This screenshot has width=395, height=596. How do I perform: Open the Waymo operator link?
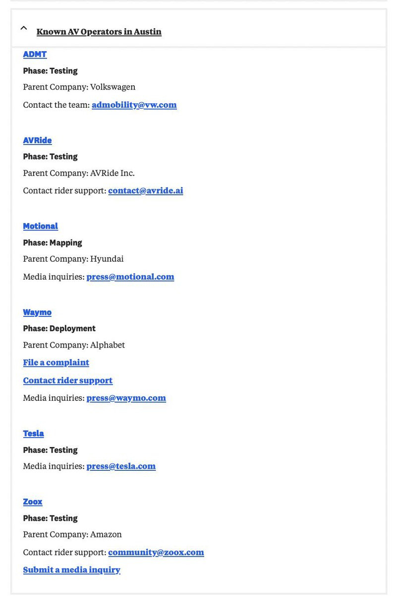[x=37, y=312]
